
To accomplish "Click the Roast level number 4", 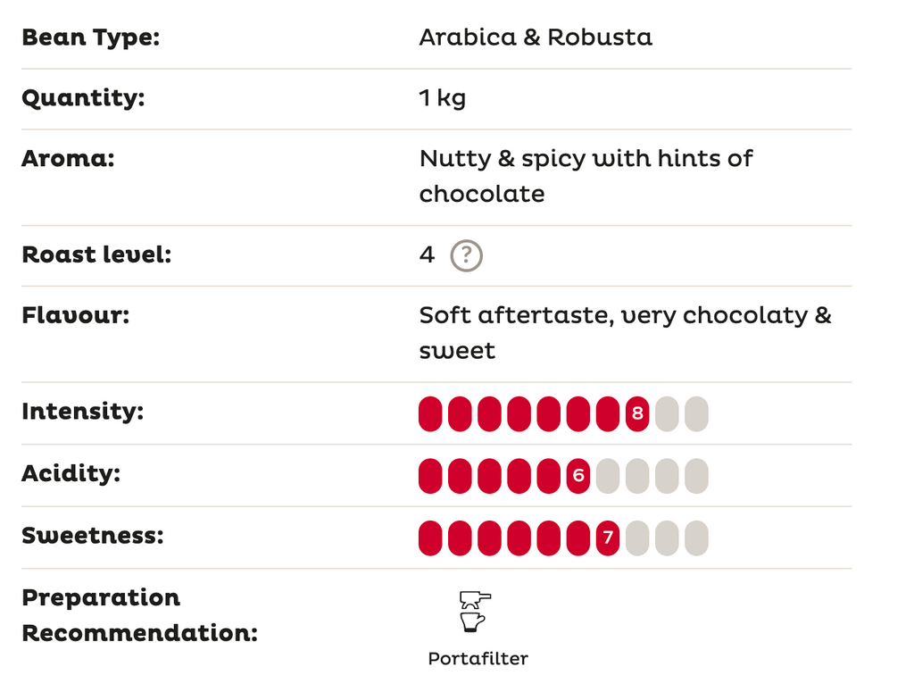I will coord(427,255).
